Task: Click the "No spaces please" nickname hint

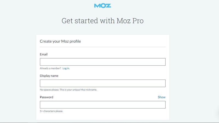Action: pyautogui.click(x=68, y=90)
